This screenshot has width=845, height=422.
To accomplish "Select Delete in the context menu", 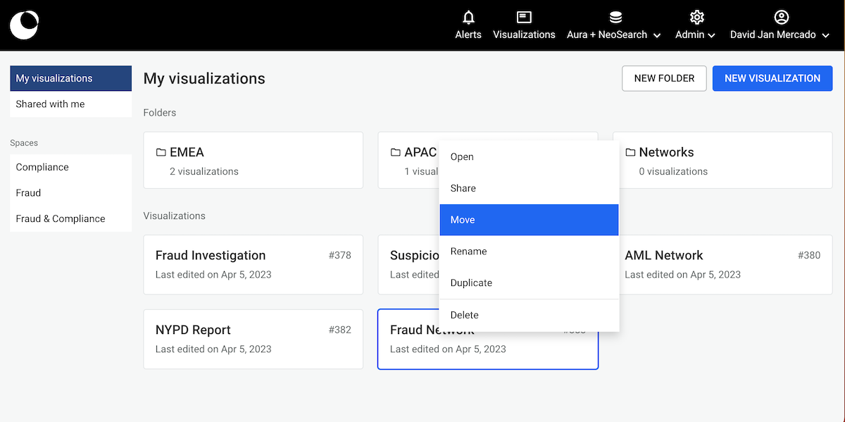I will 529,315.
